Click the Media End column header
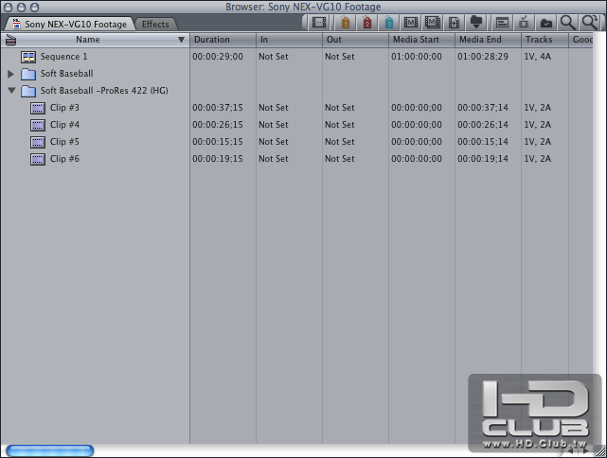The image size is (607, 458). (x=488, y=40)
